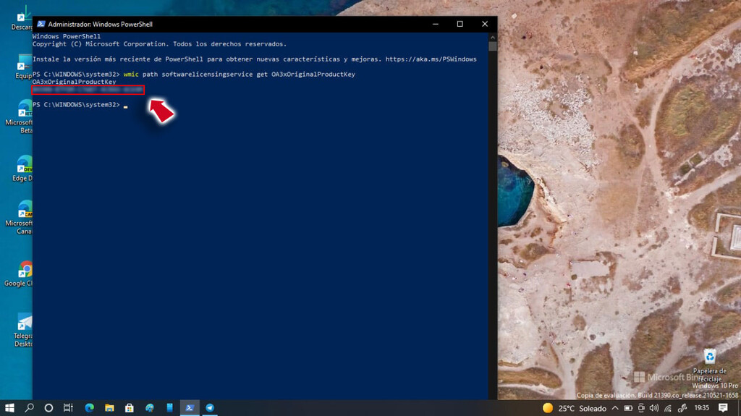Open Microsoft Edge from the taskbar

[x=90, y=407]
